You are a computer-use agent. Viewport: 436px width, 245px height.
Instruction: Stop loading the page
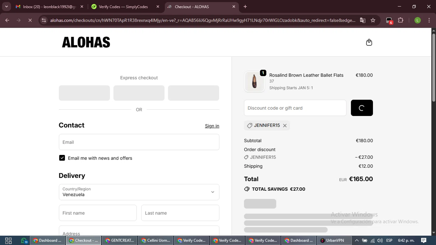coord(30,20)
